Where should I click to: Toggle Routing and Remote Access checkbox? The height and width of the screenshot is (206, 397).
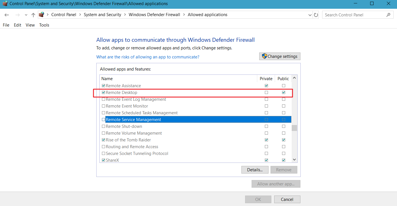click(x=103, y=147)
